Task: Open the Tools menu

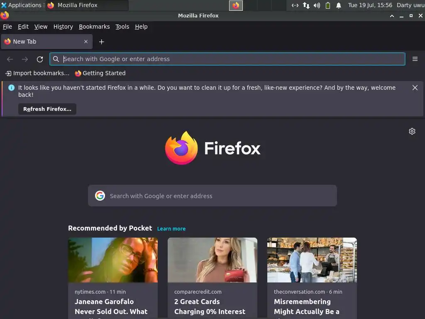Action: (122, 27)
